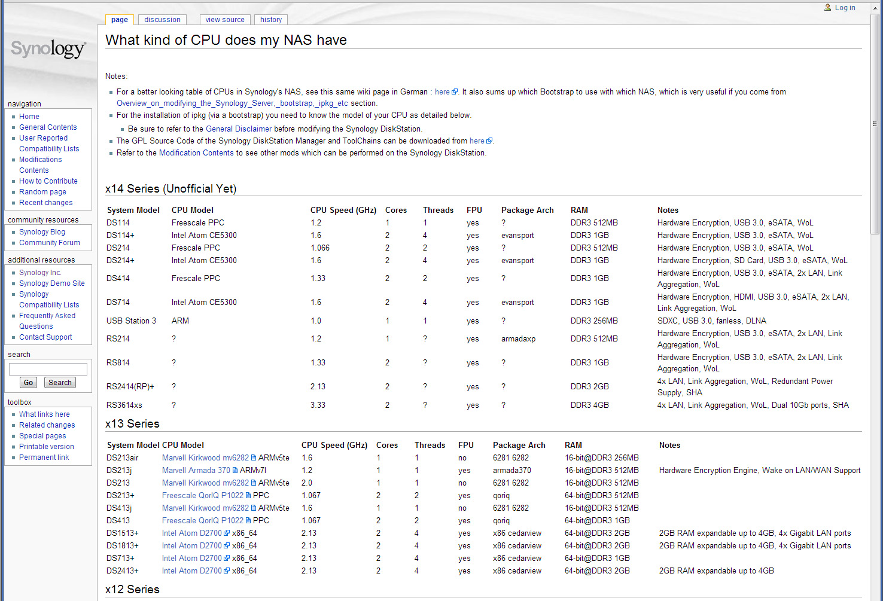Image resolution: width=883 pixels, height=601 pixels.
Task: Open What links here
Action: click(44, 414)
